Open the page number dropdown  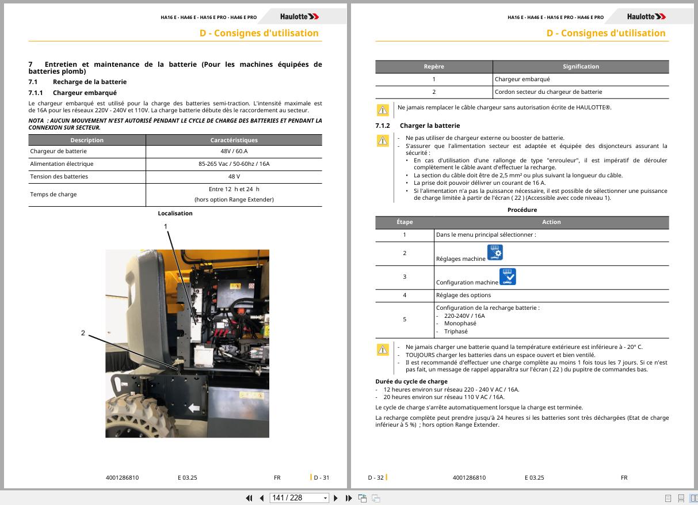[326, 498]
